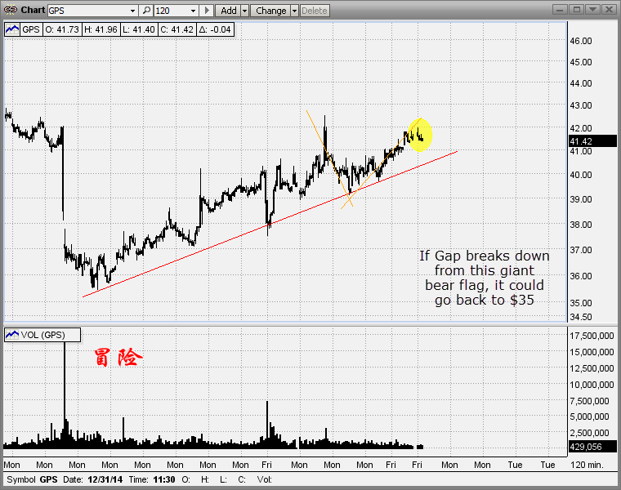This screenshot has width=621, height=490.
Task: Click the bear flag annotation text
Action: point(485,278)
